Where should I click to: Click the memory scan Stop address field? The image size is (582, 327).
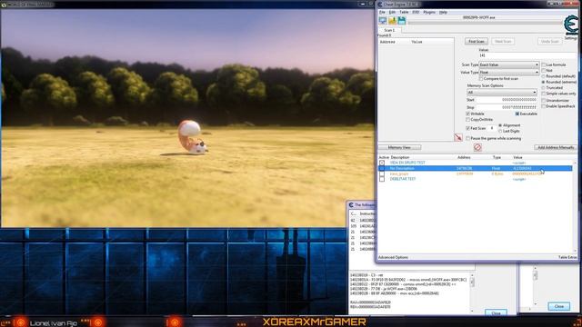[507, 107]
